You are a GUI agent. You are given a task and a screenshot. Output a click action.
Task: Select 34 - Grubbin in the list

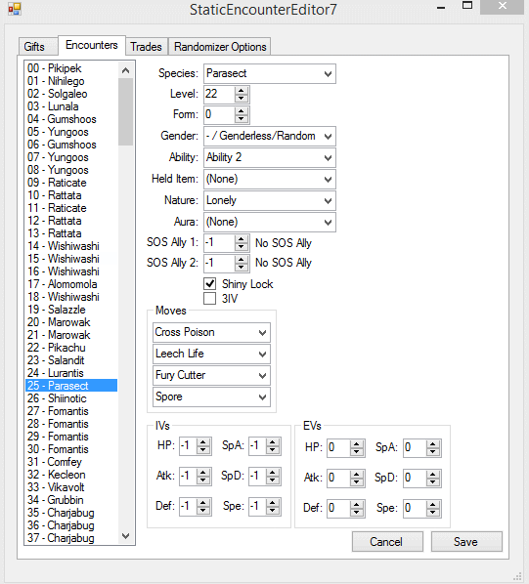click(71, 499)
